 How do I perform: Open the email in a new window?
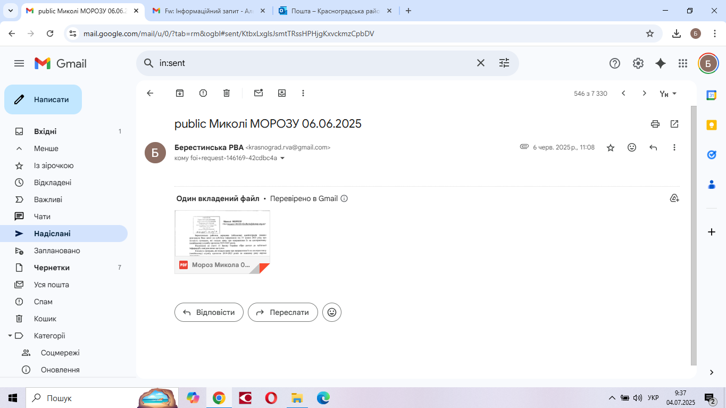pyautogui.click(x=674, y=124)
